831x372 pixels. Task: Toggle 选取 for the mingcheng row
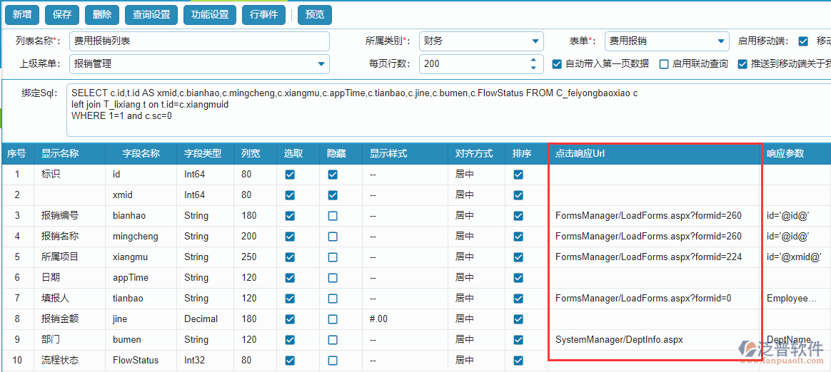click(290, 236)
